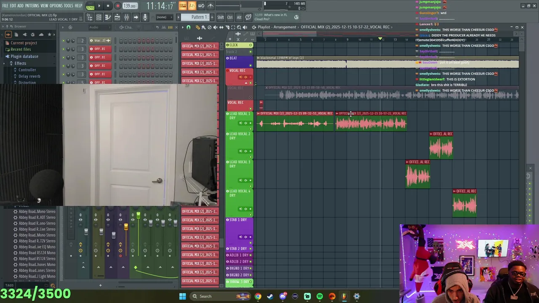
Task: Open the FILE menu
Action: (5, 5)
